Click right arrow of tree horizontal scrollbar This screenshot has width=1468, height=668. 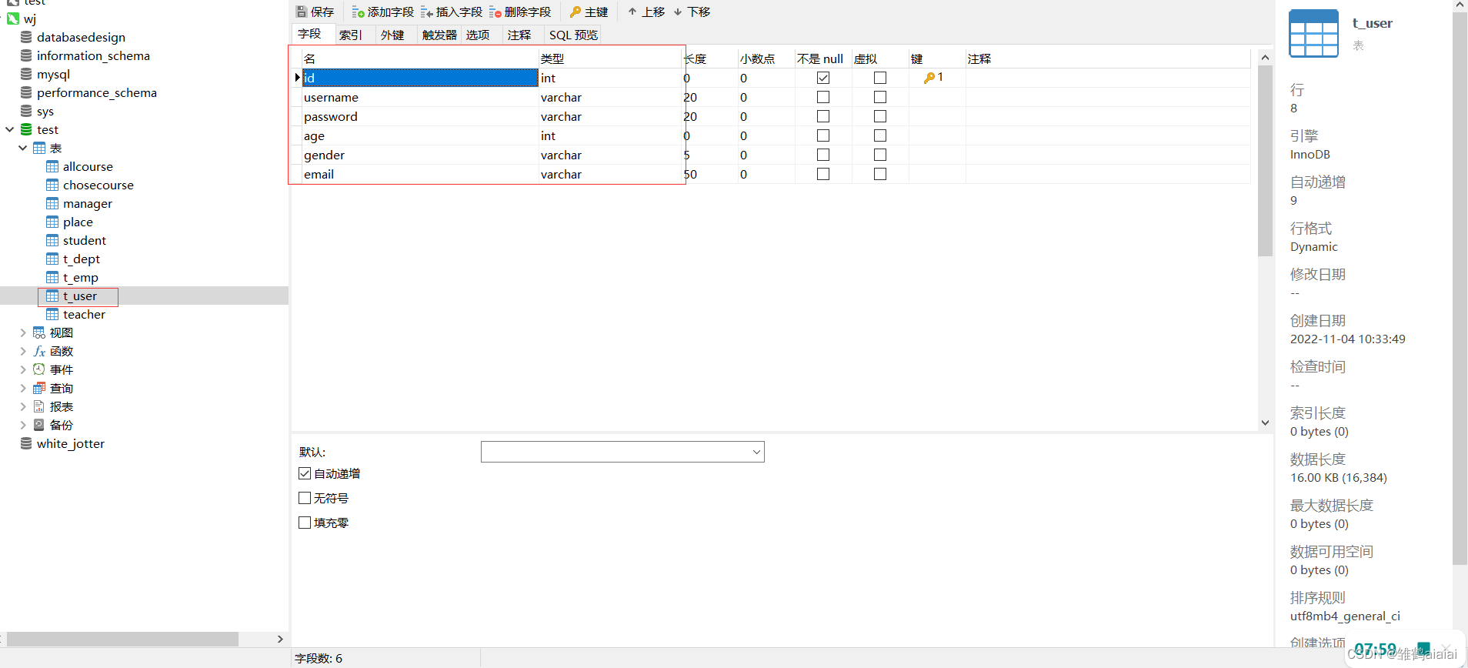(280, 639)
